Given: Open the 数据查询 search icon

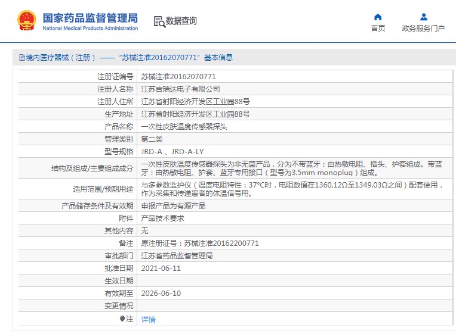Looking at the screenshot, I should [x=159, y=21].
